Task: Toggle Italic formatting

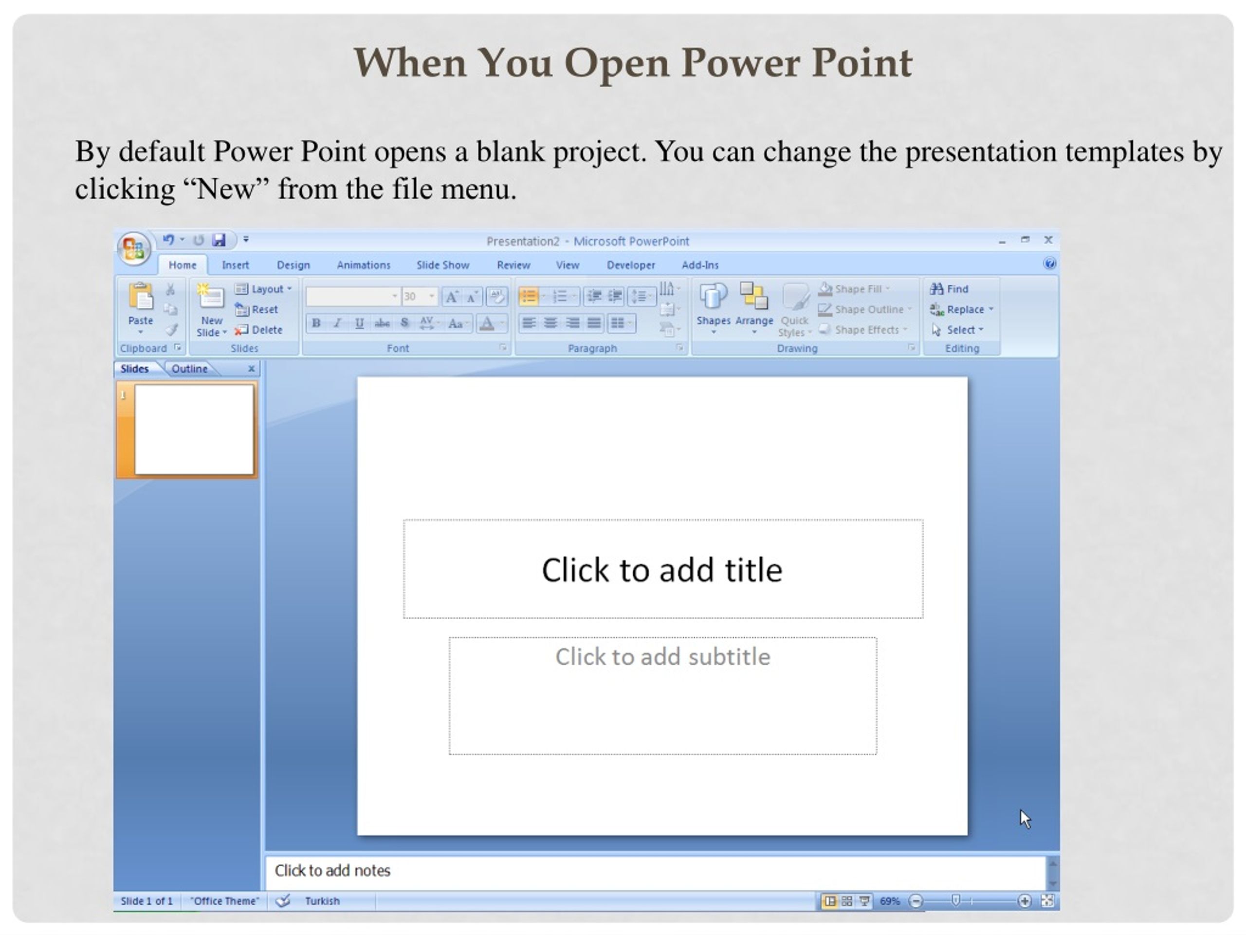Action: (x=337, y=323)
